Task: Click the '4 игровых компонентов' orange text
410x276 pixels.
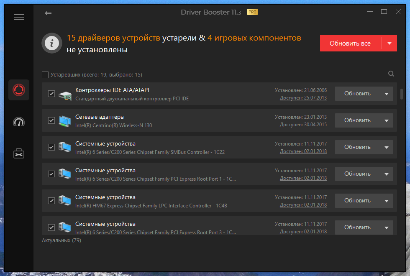Action: pos(254,38)
